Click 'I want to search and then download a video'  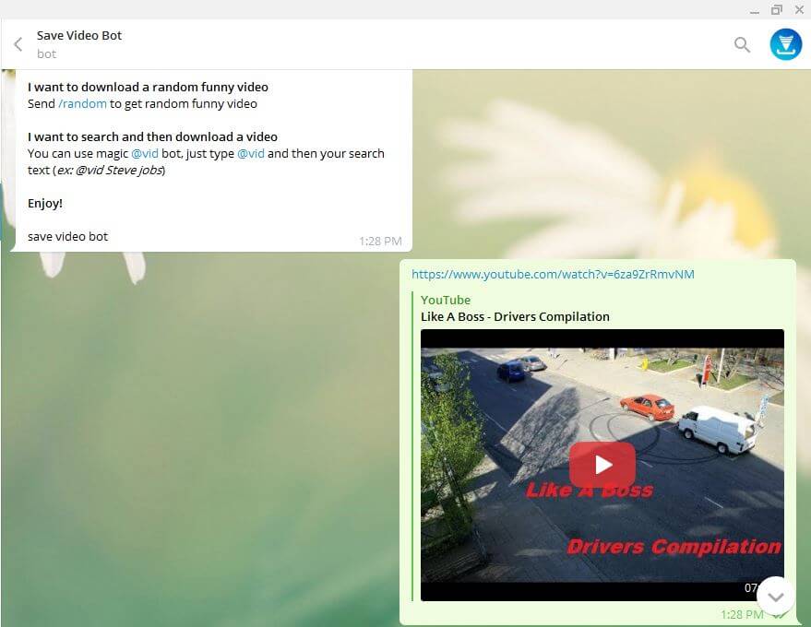(x=152, y=136)
